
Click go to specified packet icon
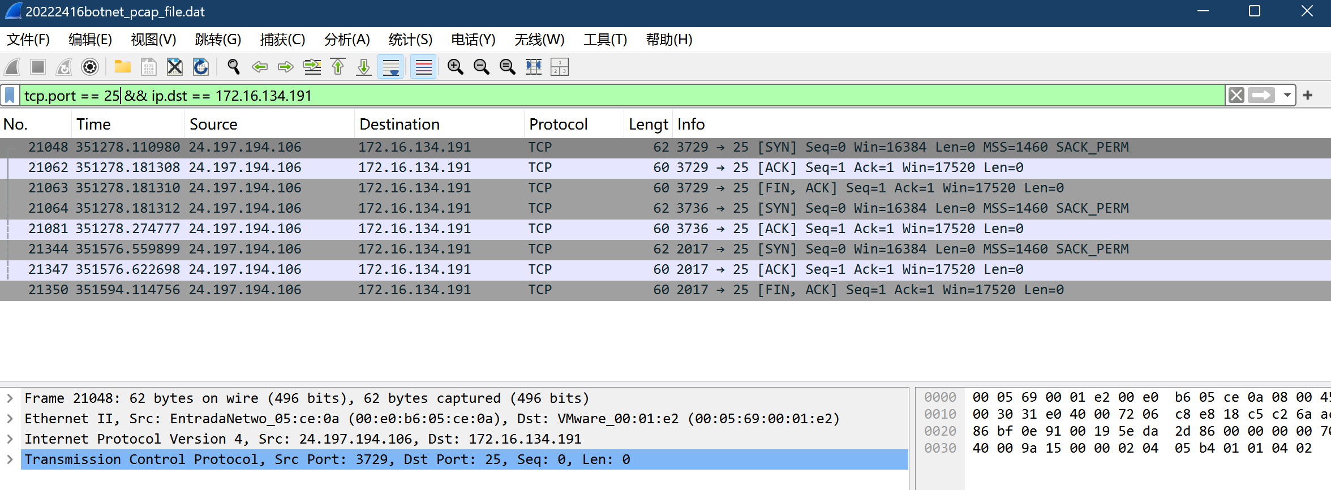(x=312, y=67)
